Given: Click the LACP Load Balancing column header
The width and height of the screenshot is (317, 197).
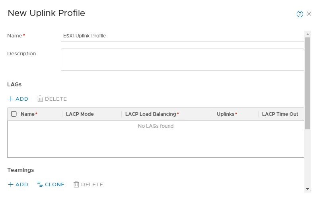Looking at the screenshot, I should click(x=151, y=114).
